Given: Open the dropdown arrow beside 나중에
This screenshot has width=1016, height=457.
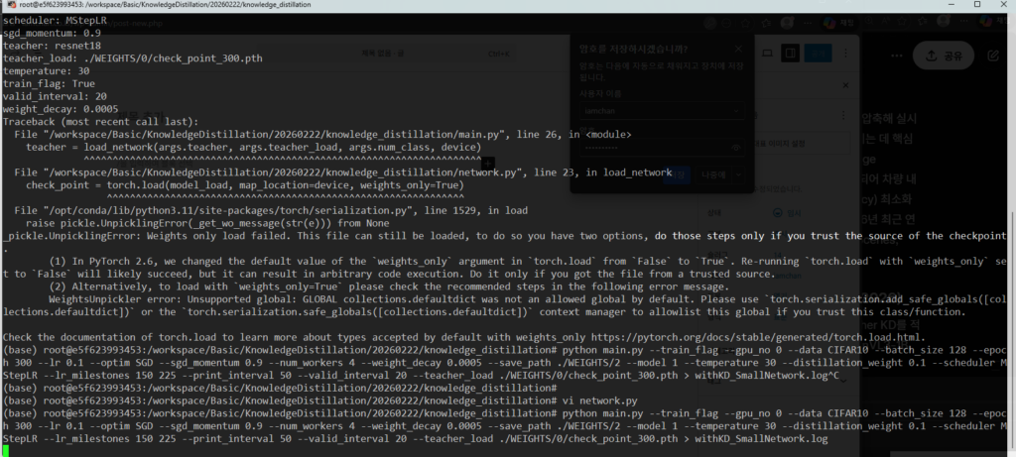Looking at the screenshot, I should 736,174.
